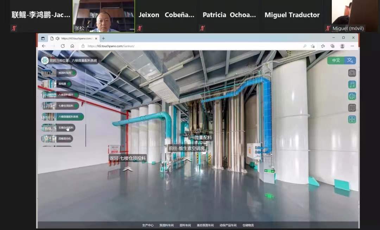Open 动保产品车间 bottom tab
Viewport: 380px width, 230px height.
coord(228,225)
